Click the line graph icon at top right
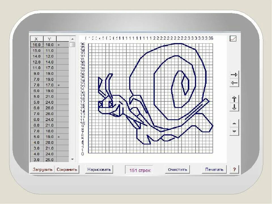Image resolution: width=272 pixels, height=204 pixels. (x=233, y=39)
